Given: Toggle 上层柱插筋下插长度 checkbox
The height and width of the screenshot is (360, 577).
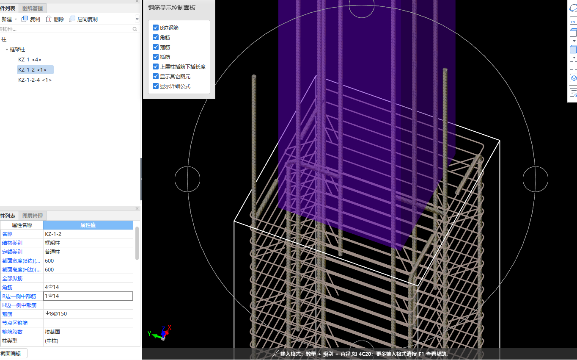Looking at the screenshot, I should [156, 66].
